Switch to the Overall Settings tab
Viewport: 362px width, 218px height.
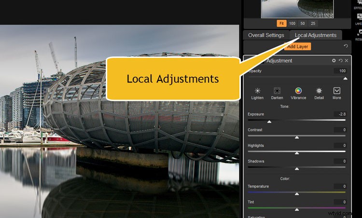pos(266,35)
